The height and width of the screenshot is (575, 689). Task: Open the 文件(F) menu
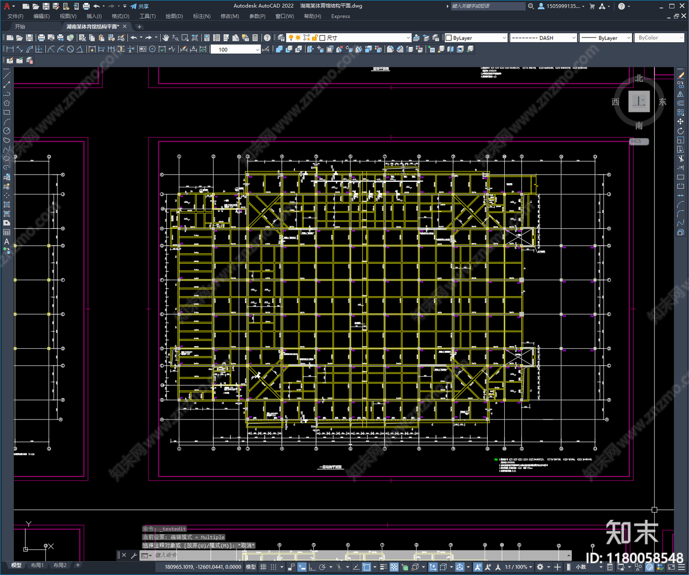click(16, 16)
